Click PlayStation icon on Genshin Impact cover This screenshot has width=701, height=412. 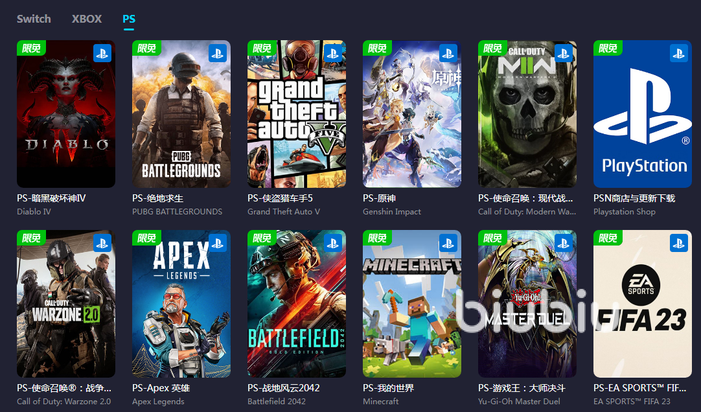tap(448, 53)
